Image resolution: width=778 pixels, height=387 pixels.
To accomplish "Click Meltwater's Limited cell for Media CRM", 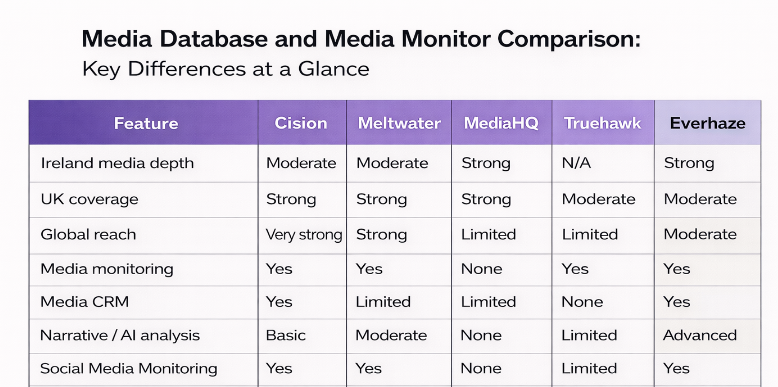I will pos(383,302).
